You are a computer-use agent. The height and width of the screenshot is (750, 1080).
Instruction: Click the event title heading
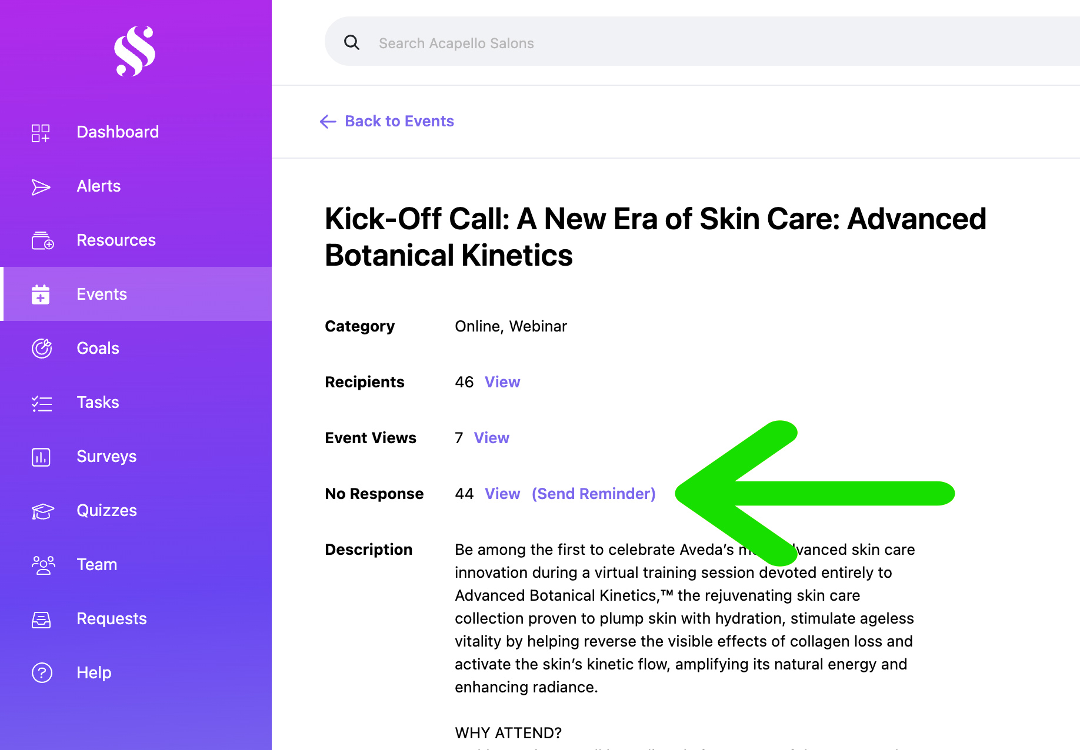[x=655, y=237]
